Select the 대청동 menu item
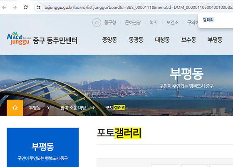The width and height of the screenshot is (233, 167). point(162,40)
